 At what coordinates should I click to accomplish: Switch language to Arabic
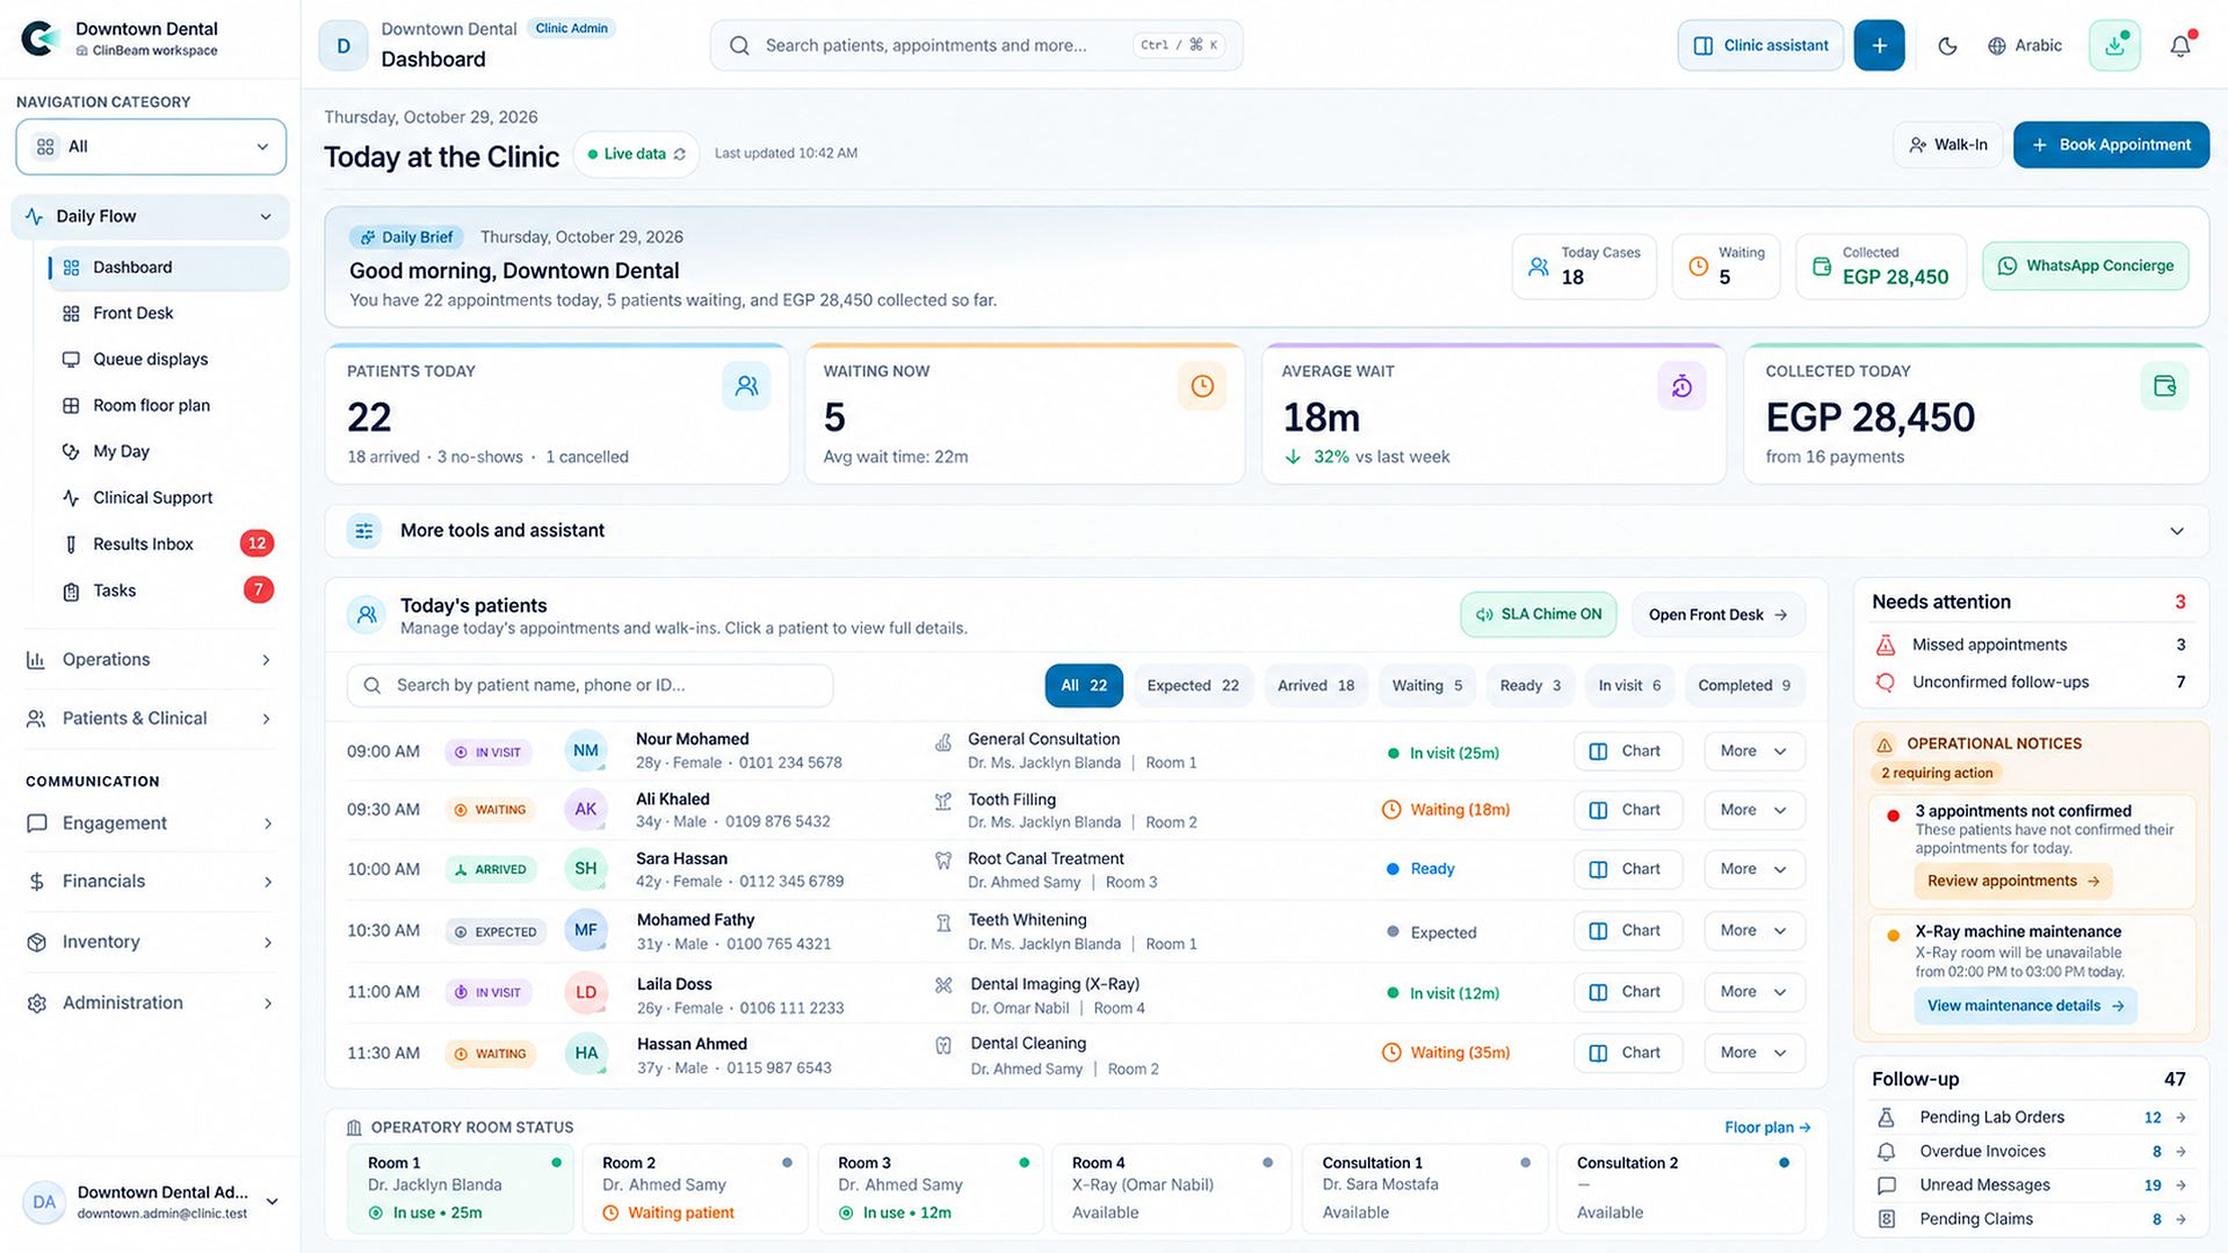click(2024, 45)
